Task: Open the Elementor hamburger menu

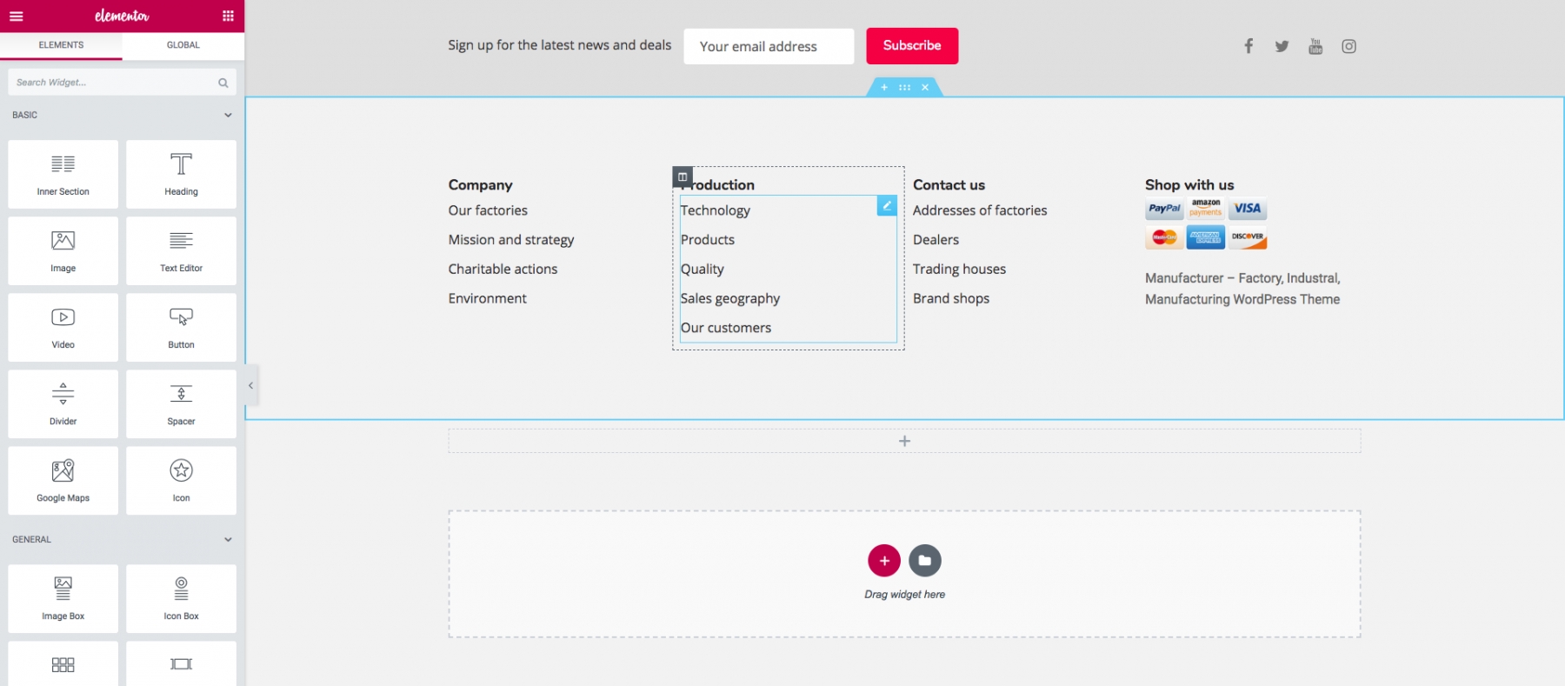Action: click(x=16, y=16)
